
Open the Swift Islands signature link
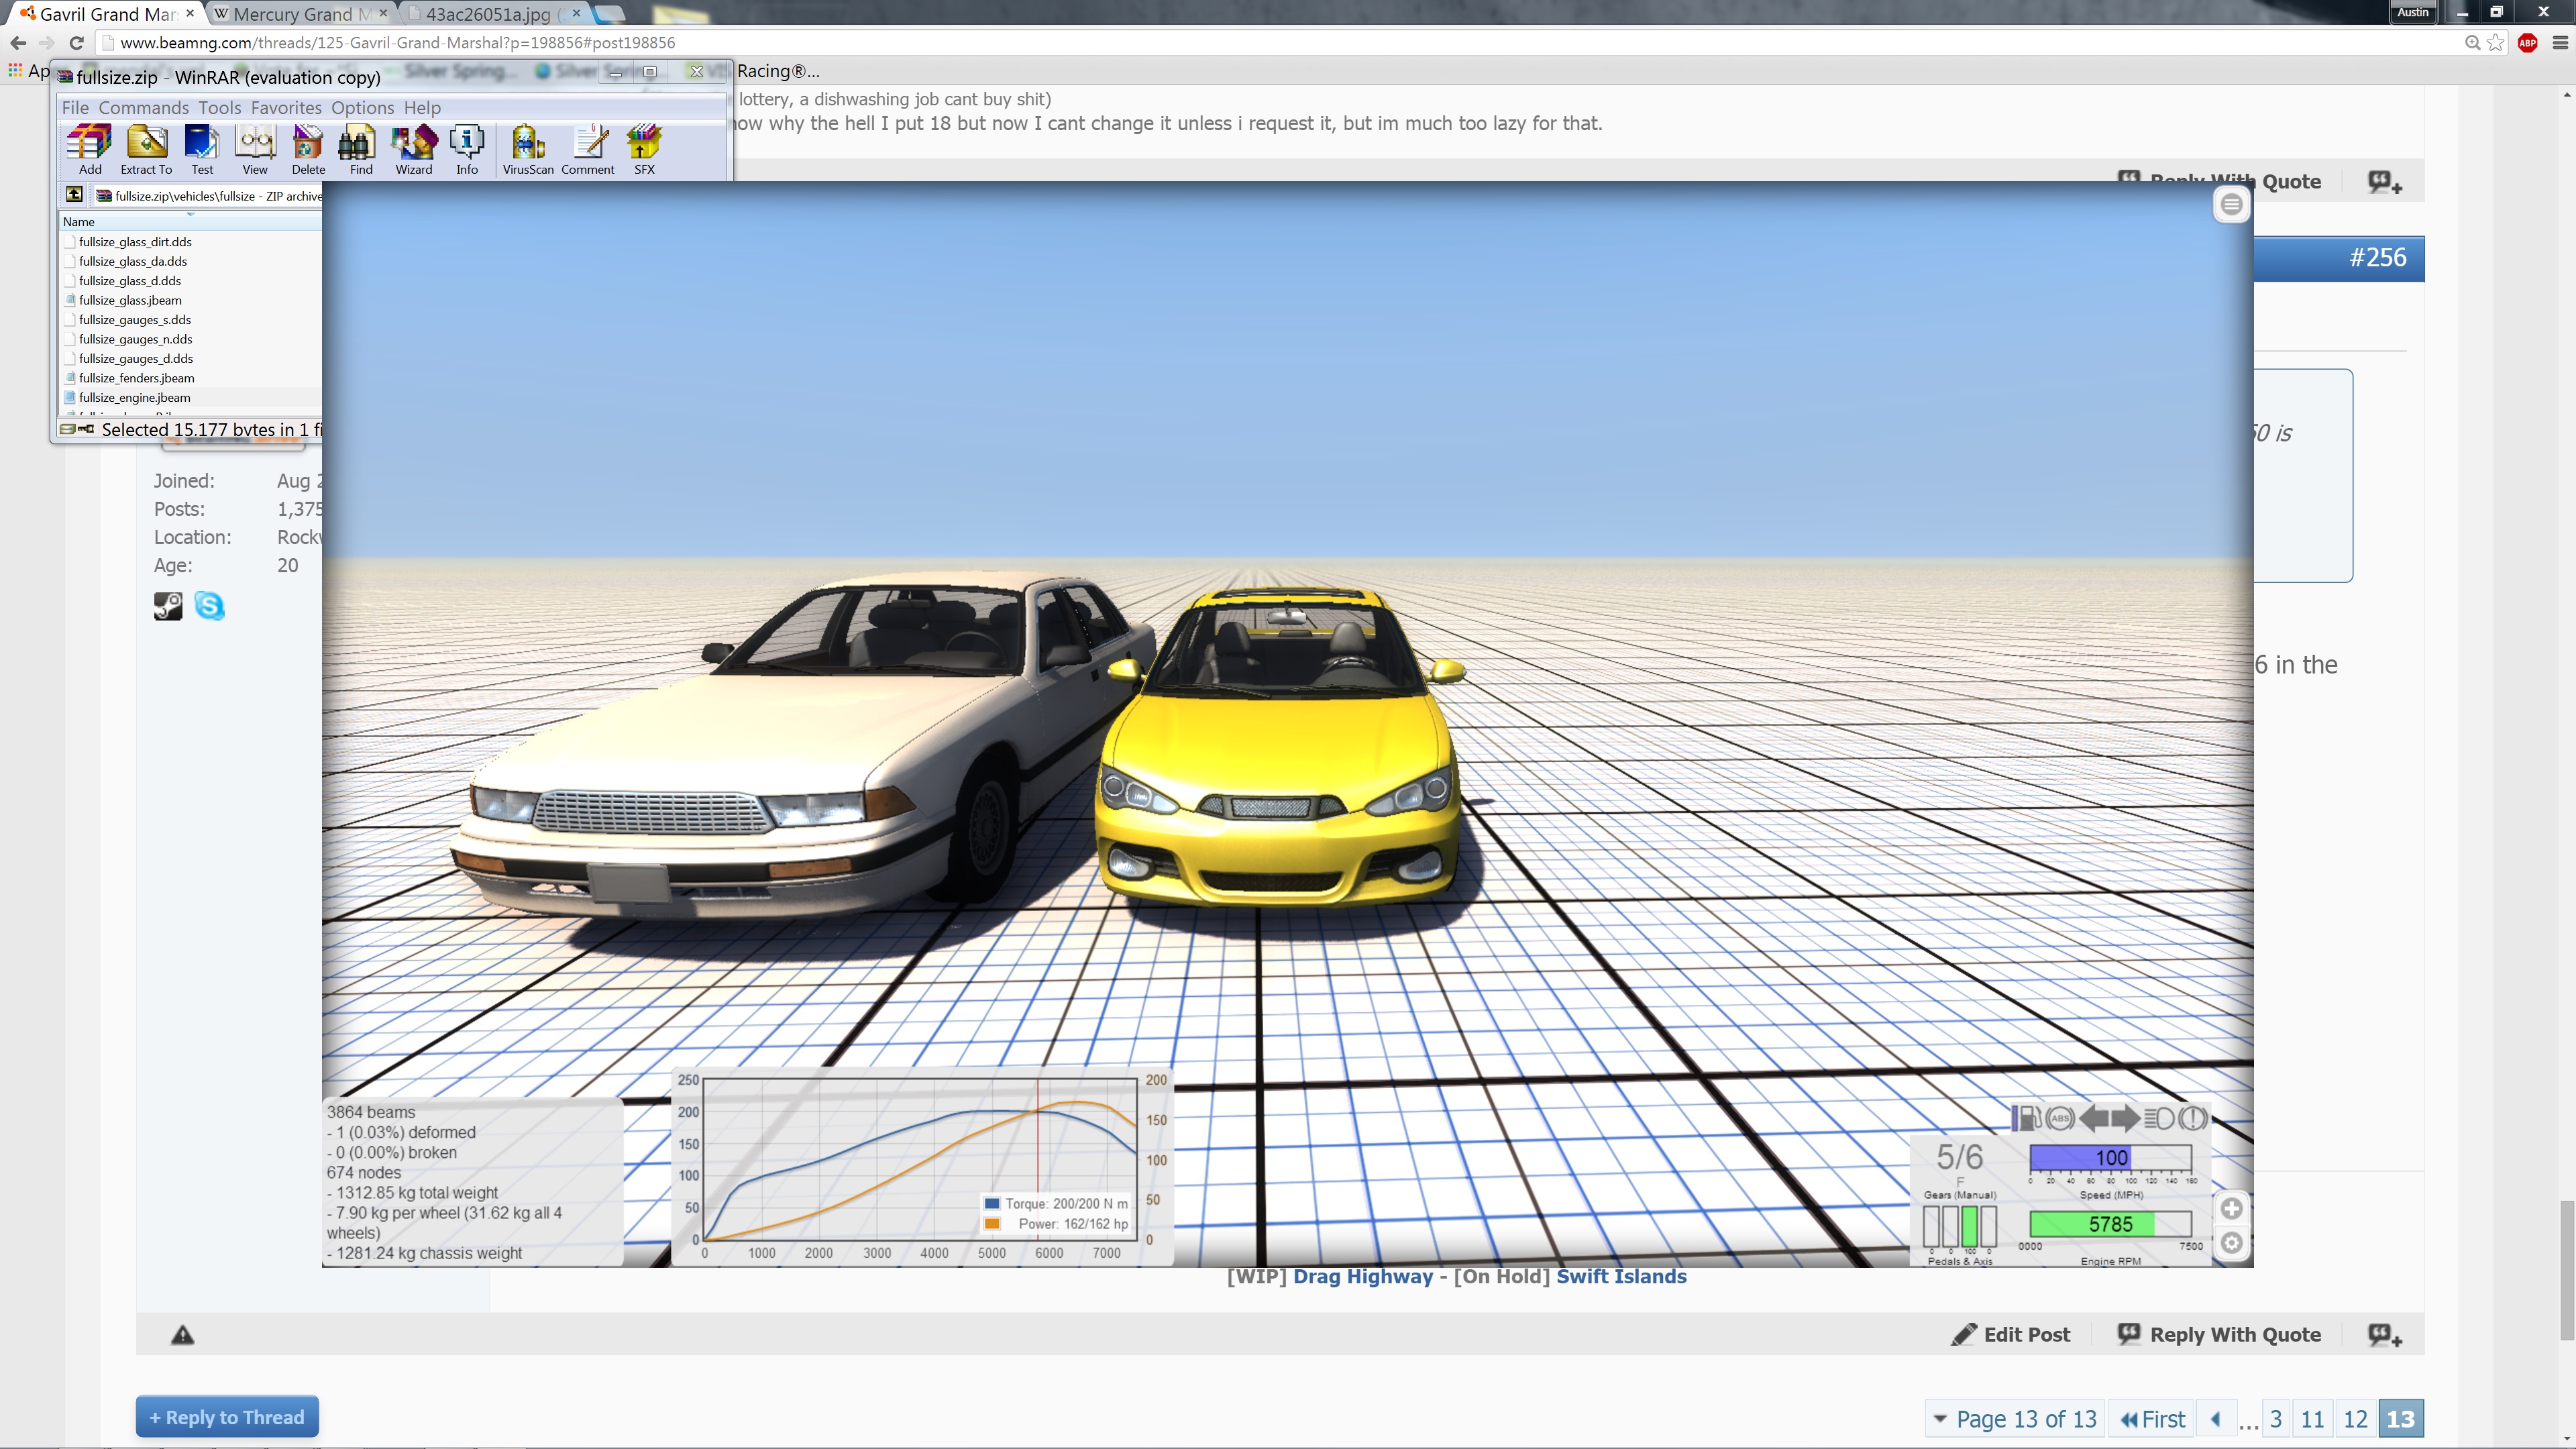(x=1621, y=1277)
